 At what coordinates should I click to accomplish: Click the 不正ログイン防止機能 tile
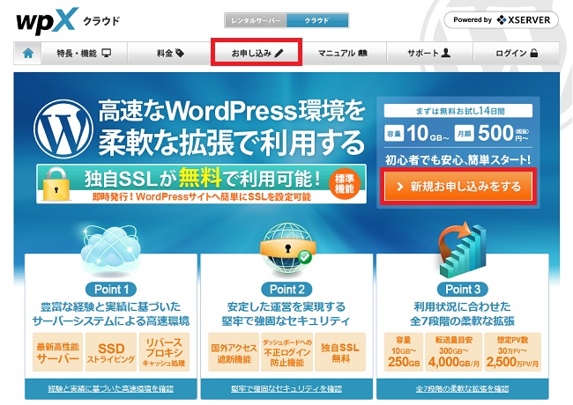(286, 352)
